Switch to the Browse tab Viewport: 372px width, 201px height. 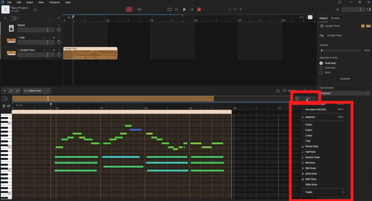click(x=335, y=18)
